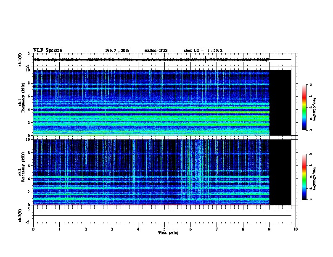
Task: Click the ch.2 frequency tick label "4"
Action: 29,179
